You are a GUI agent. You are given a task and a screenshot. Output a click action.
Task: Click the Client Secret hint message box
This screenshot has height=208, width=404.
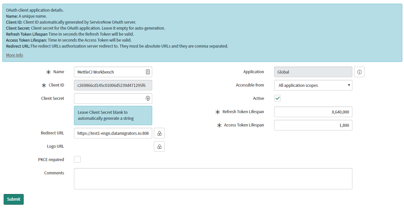point(113,115)
